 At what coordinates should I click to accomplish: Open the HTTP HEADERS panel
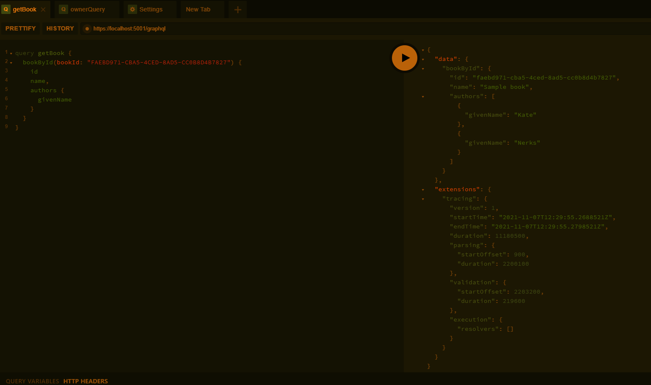tap(86, 381)
